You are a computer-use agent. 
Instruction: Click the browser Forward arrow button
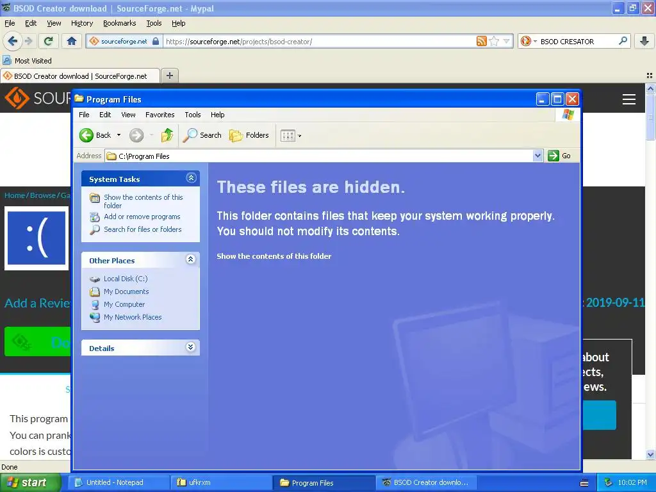tap(29, 41)
